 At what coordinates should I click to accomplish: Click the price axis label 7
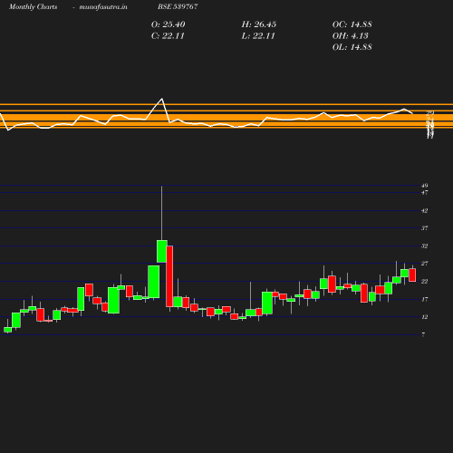(423, 334)
